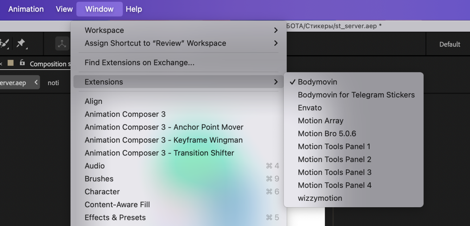The height and width of the screenshot is (226, 470).
Task: Open the Animation menu
Action: point(26,9)
